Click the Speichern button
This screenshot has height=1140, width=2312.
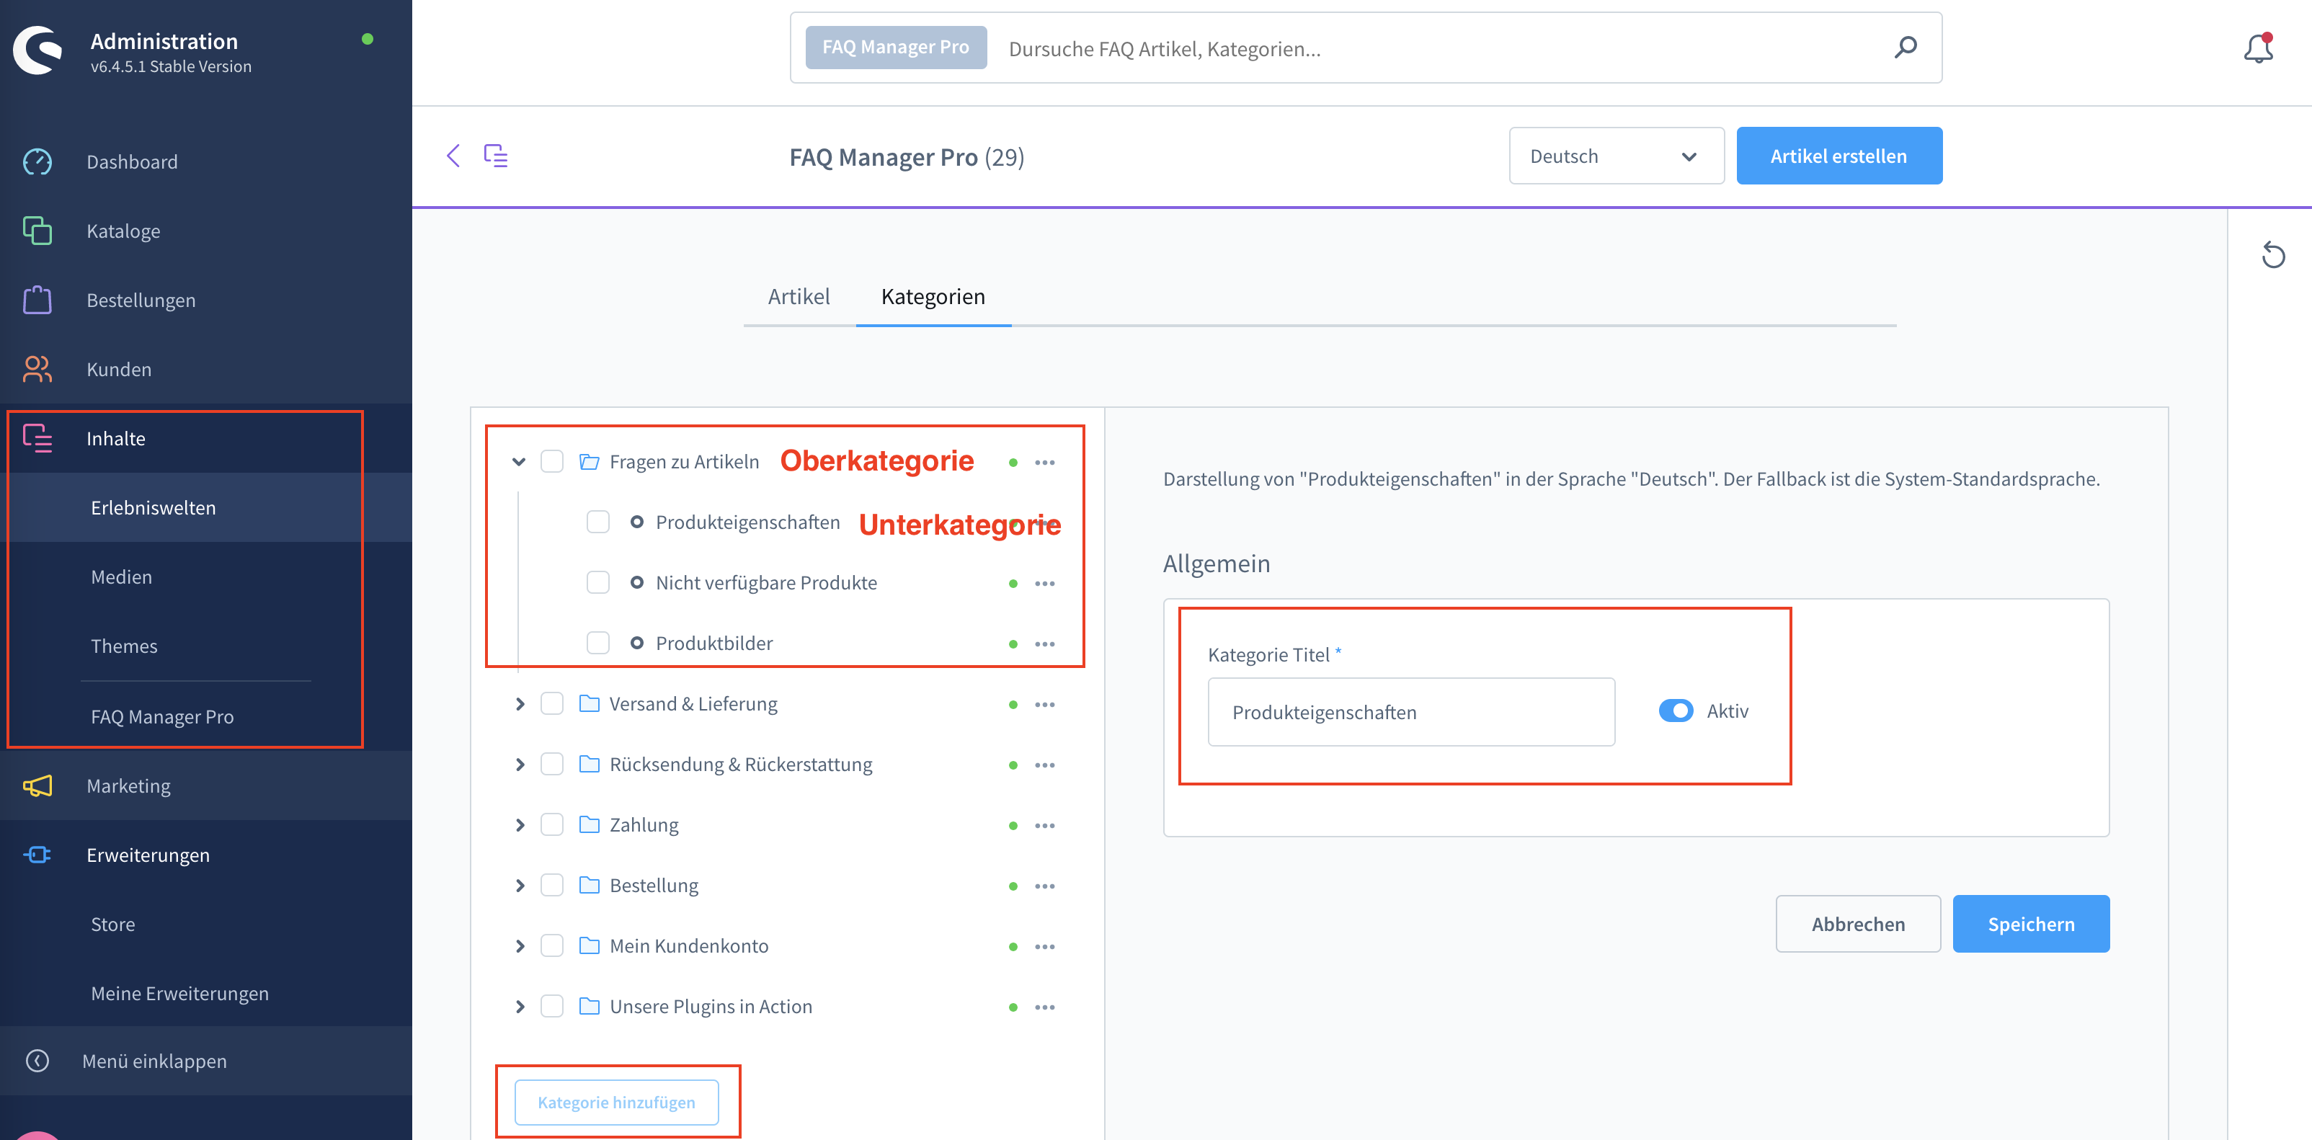click(2030, 924)
